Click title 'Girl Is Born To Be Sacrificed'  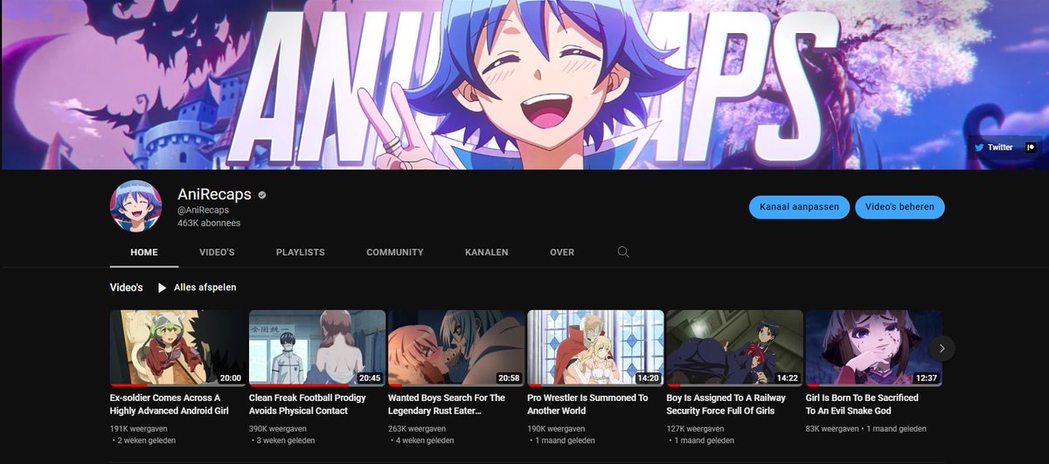862,405
